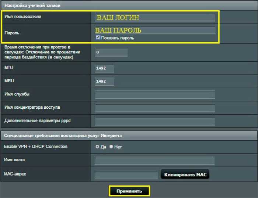Click the Клонировать МАС button

pyautogui.click(x=185, y=174)
